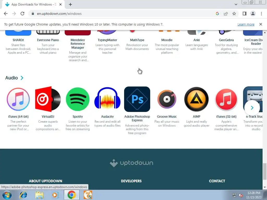Open the SHAREit app link
Image resolution: width=267 pixels, height=200 pixels.
(18, 40)
